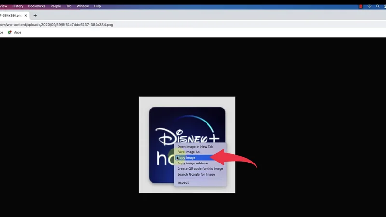The height and width of the screenshot is (217, 386).
Task: Open a new tab with the plus button
Action: pos(35,15)
